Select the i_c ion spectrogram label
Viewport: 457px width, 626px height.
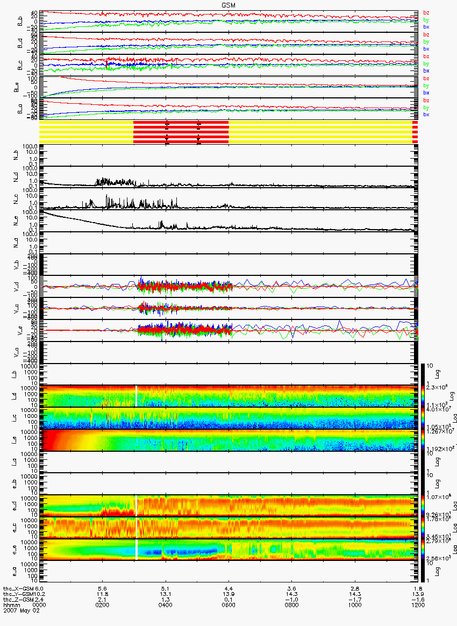click(13, 418)
